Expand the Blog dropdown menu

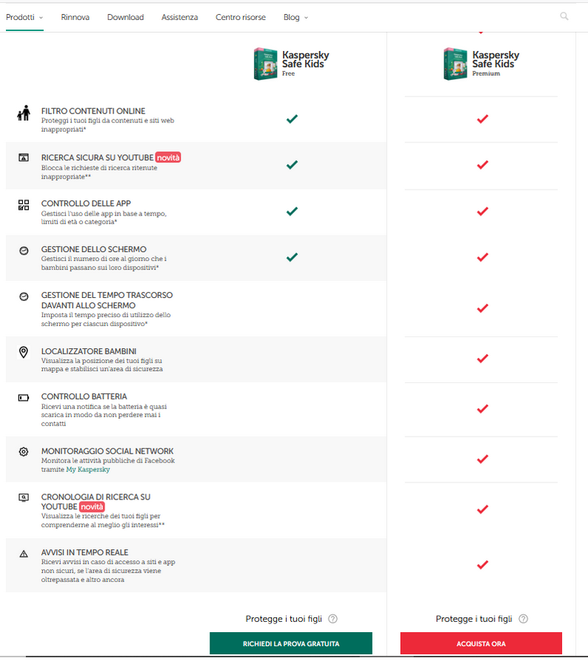pos(295,17)
